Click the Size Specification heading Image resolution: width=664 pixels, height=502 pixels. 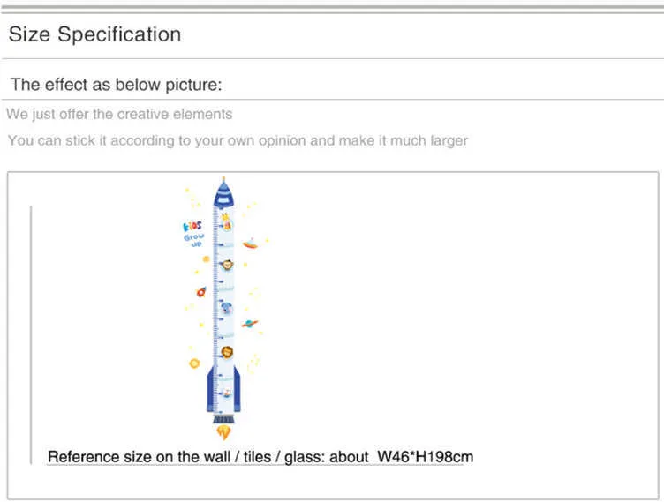pyautogui.click(x=94, y=34)
